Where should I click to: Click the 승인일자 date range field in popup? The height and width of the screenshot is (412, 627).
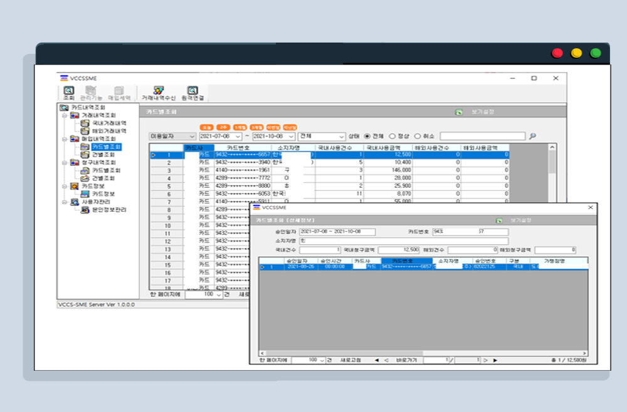click(x=337, y=232)
